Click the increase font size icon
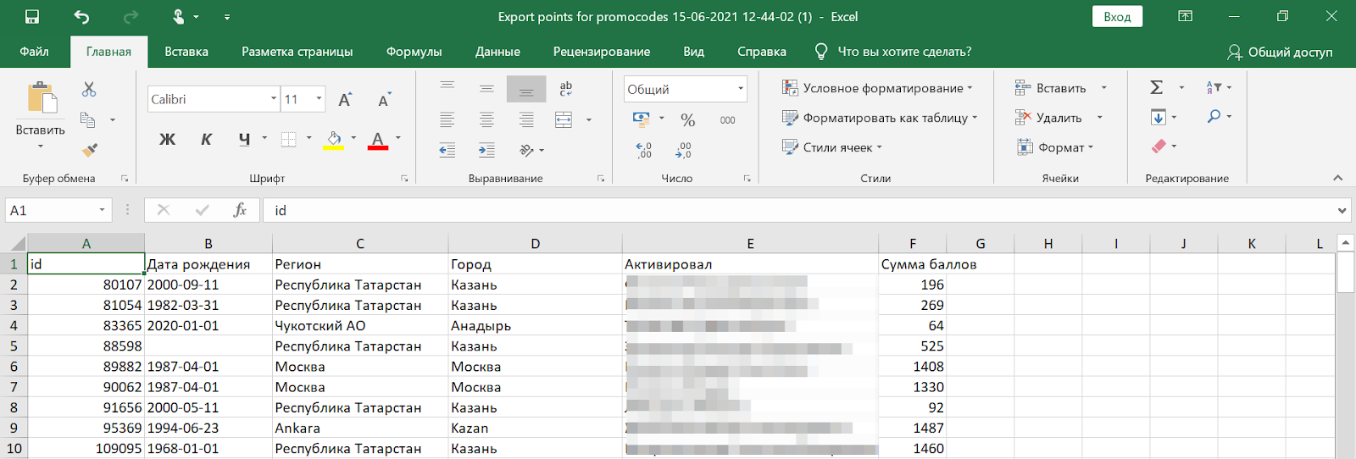 (x=345, y=100)
